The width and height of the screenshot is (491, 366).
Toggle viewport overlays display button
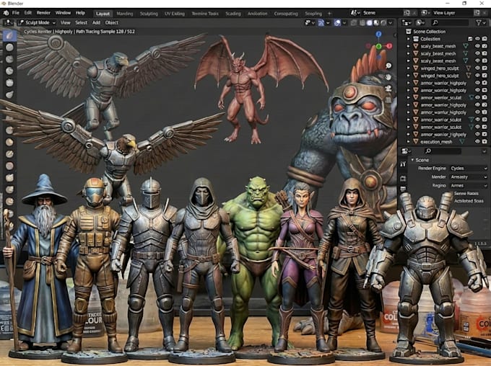(337, 22)
